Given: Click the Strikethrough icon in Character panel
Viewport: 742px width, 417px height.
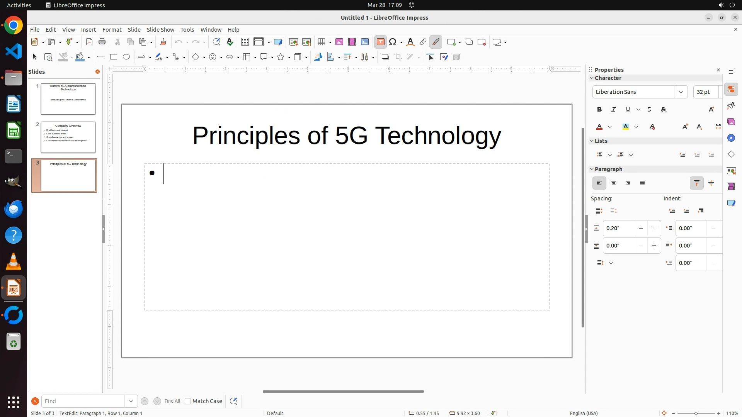Looking at the screenshot, I should [649, 110].
